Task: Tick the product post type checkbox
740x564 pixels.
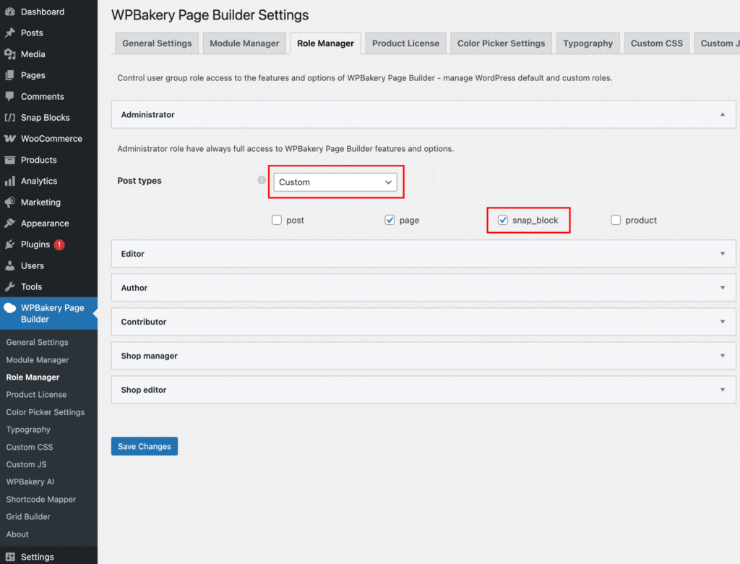Action: pos(616,221)
